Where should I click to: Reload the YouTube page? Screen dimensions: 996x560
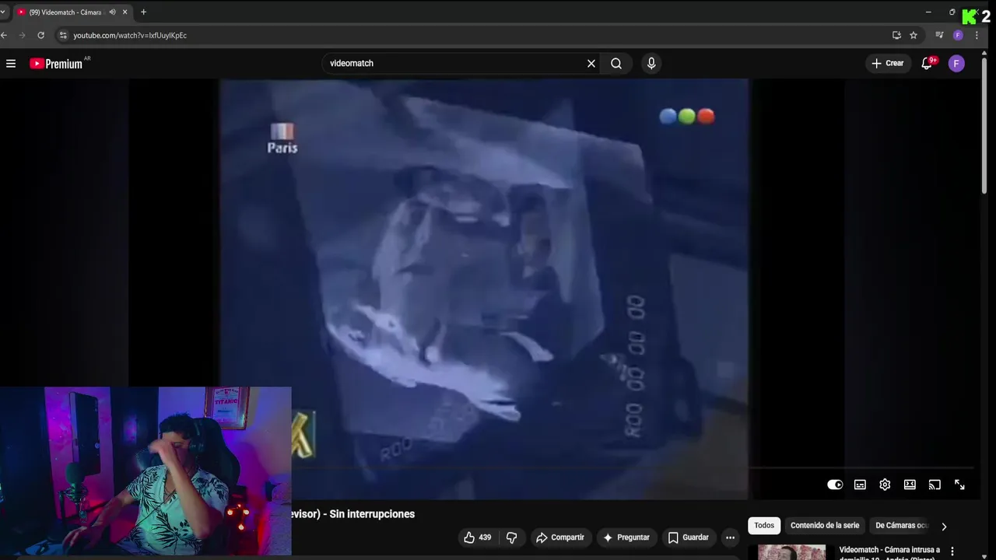40,35
